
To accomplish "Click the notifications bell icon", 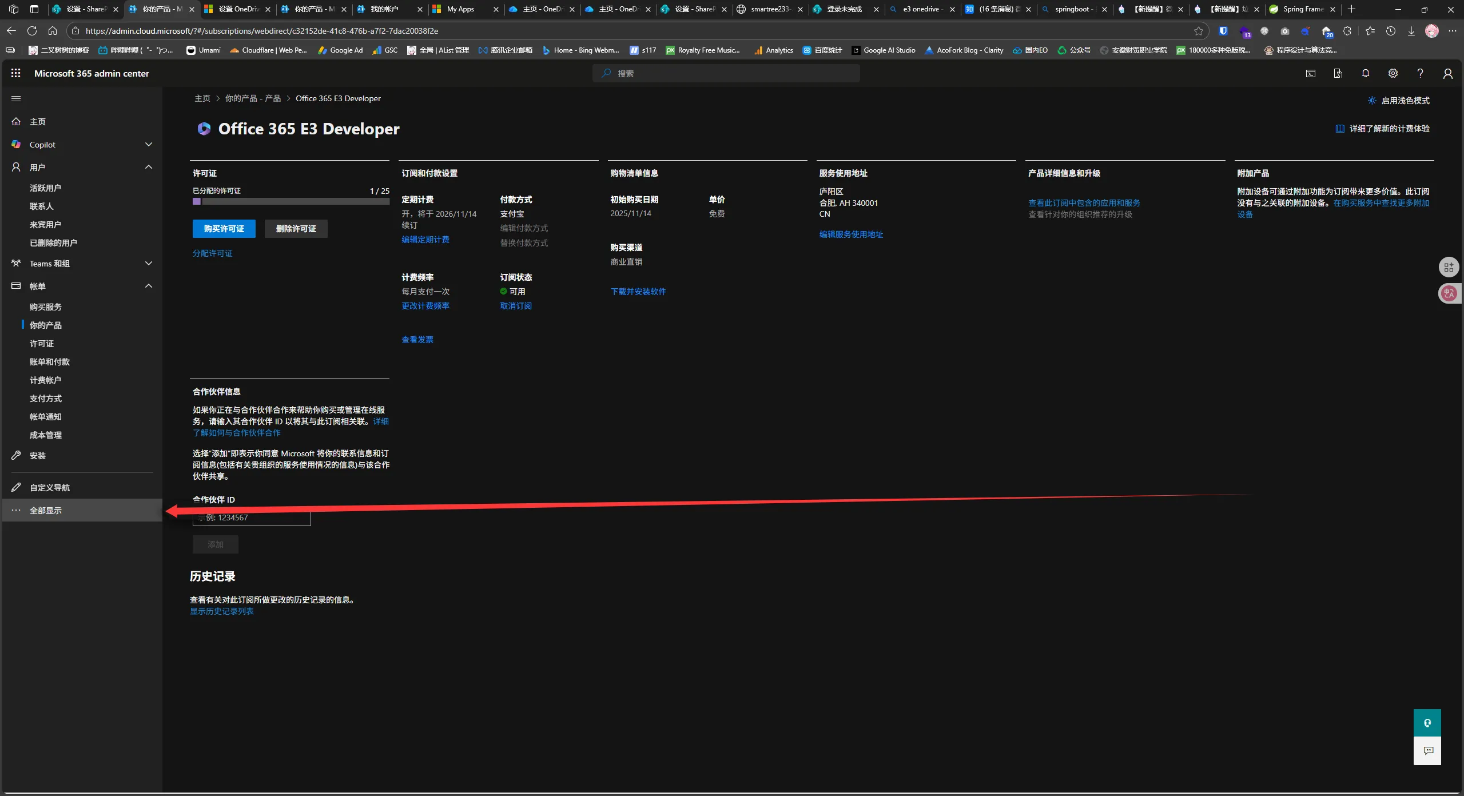I will point(1365,73).
